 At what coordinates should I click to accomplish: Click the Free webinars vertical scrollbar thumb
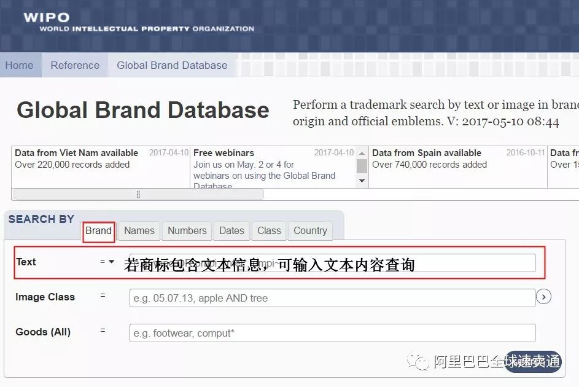tap(362, 166)
